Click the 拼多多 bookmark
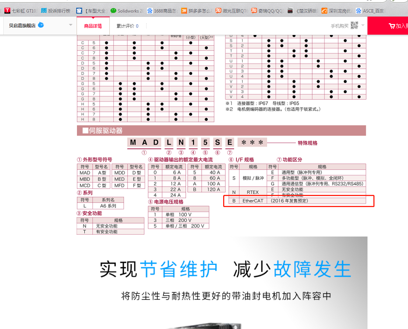This screenshot has height=329, width=408. (197, 11)
